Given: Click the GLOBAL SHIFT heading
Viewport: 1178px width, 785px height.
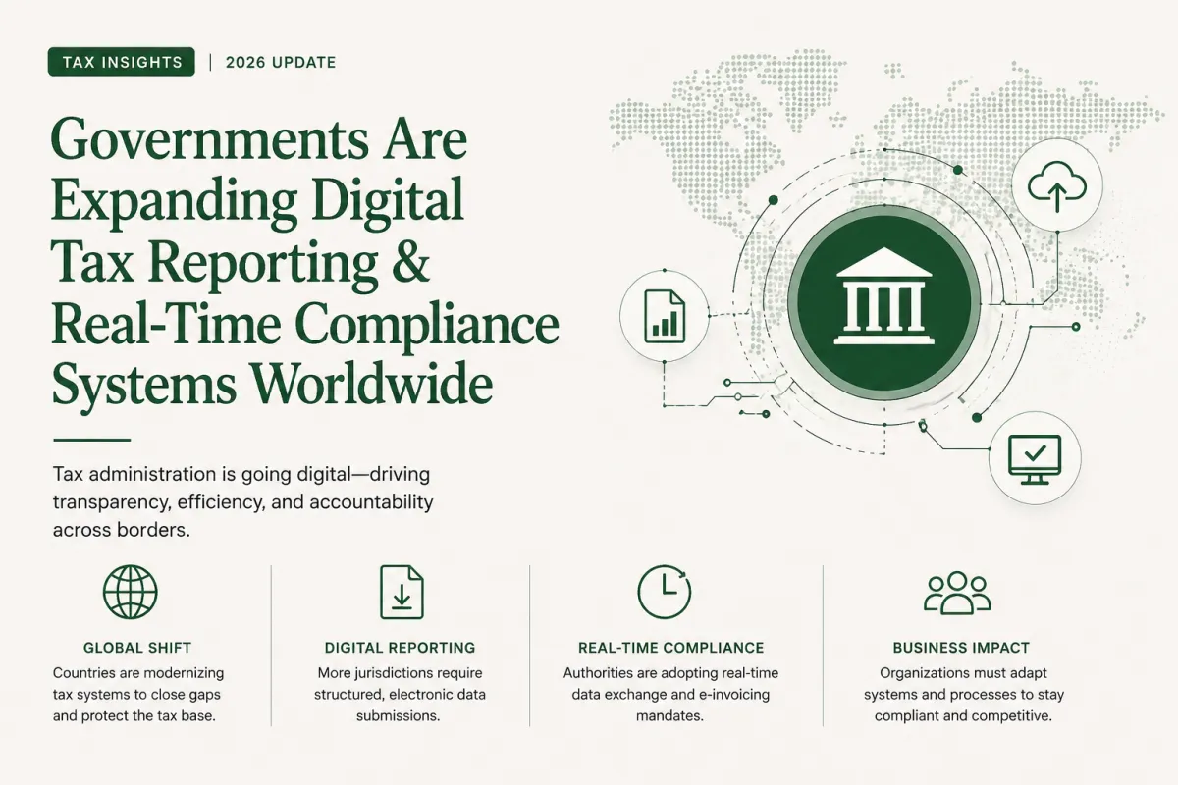Looking at the screenshot, I should point(137,648).
